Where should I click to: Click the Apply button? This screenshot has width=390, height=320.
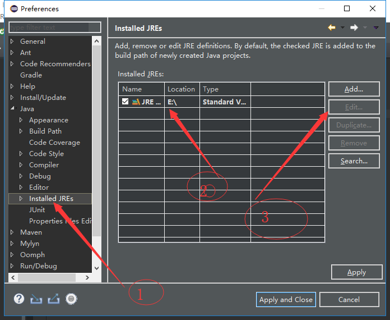(357, 272)
